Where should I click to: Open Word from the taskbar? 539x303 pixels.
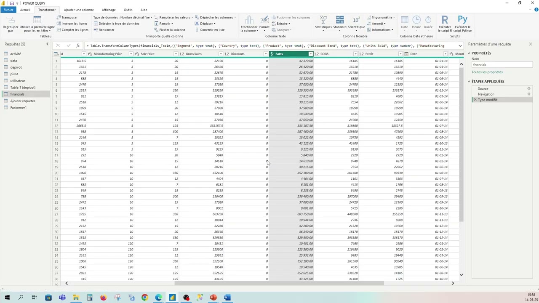coord(227,298)
